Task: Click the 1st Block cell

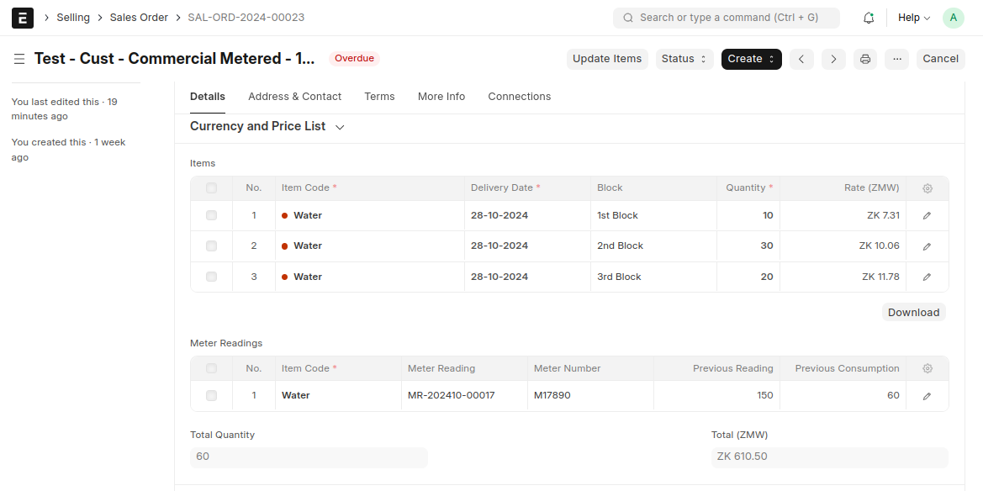Action: (x=653, y=216)
